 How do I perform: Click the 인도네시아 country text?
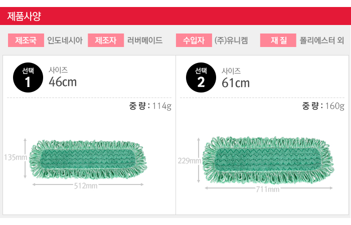pyautogui.click(x=65, y=40)
